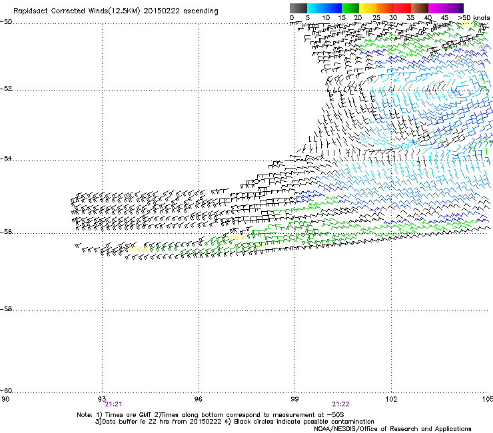Click the latitude label '-54'

[6, 158]
